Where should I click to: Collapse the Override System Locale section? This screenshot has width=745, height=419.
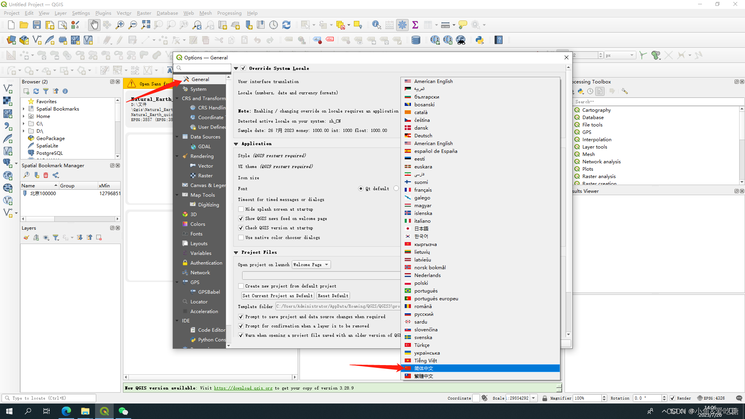point(236,68)
